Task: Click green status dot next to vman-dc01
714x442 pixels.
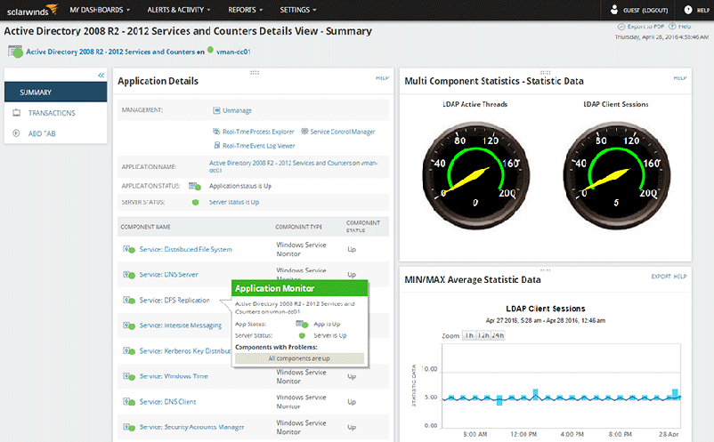Action: click(210, 50)
